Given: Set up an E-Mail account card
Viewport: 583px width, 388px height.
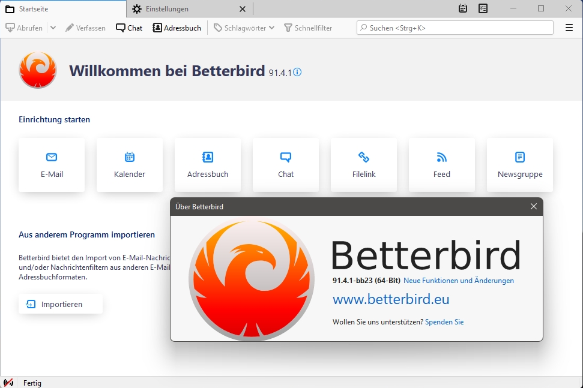Looking at the screenshot, I should pos(52,165).
